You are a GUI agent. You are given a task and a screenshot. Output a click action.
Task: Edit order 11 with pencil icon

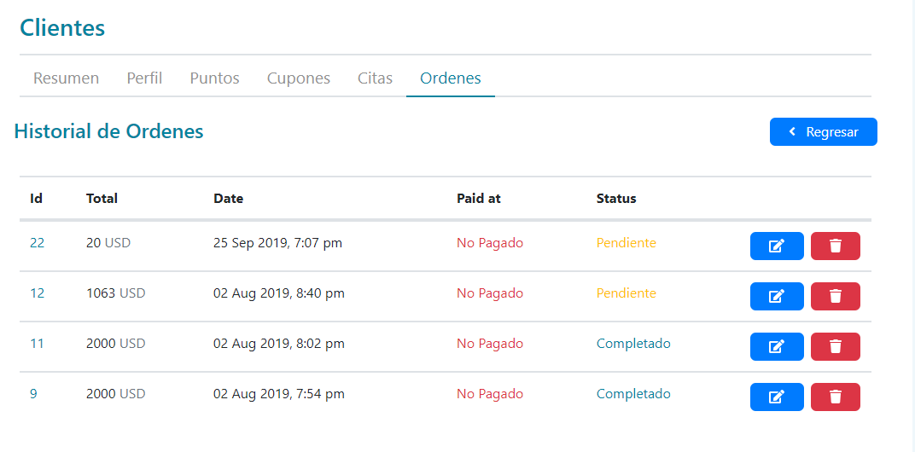tap(777, 346)
